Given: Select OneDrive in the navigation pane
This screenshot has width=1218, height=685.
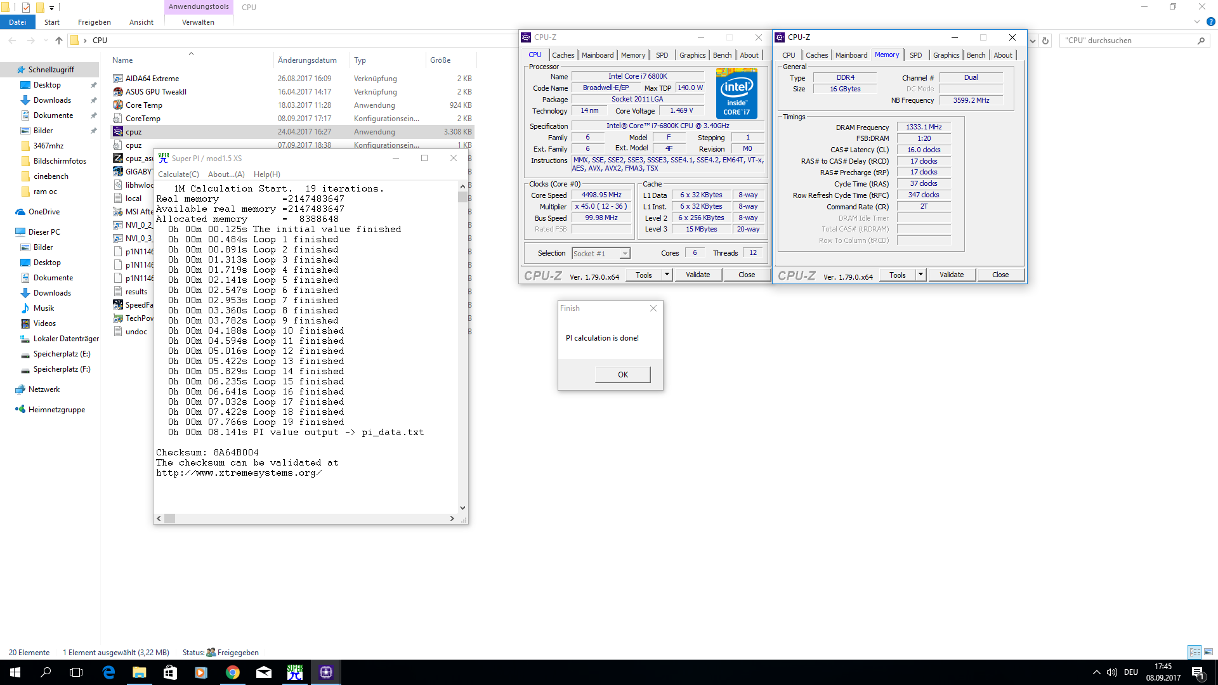Looking at the screenshot, I should point(44,212).
